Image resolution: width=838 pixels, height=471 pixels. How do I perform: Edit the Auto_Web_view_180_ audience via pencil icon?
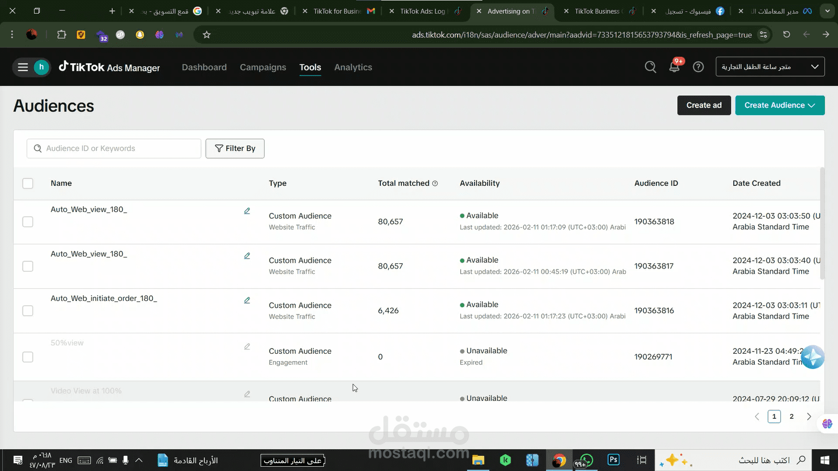[x=247, y=210]
